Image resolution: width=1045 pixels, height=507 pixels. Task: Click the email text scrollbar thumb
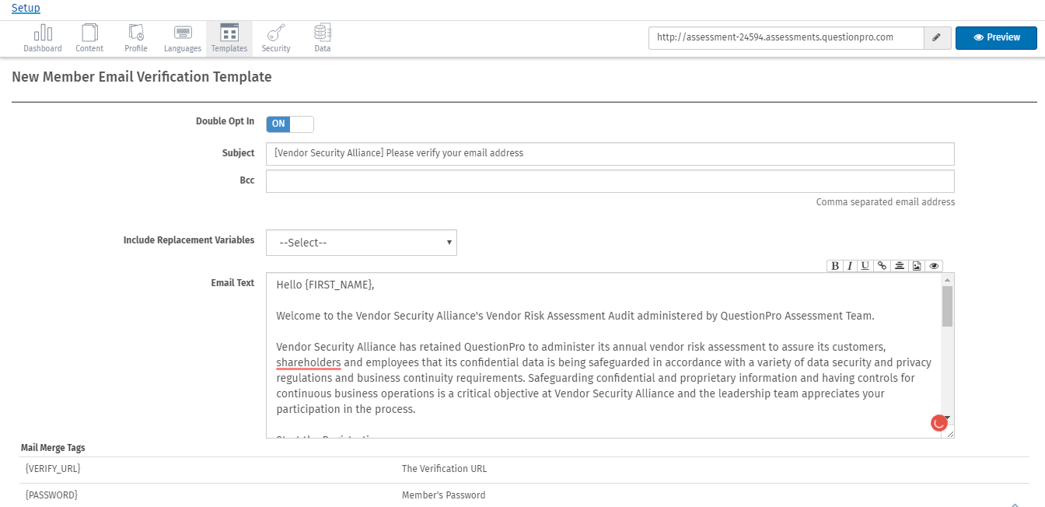[947, 306]
